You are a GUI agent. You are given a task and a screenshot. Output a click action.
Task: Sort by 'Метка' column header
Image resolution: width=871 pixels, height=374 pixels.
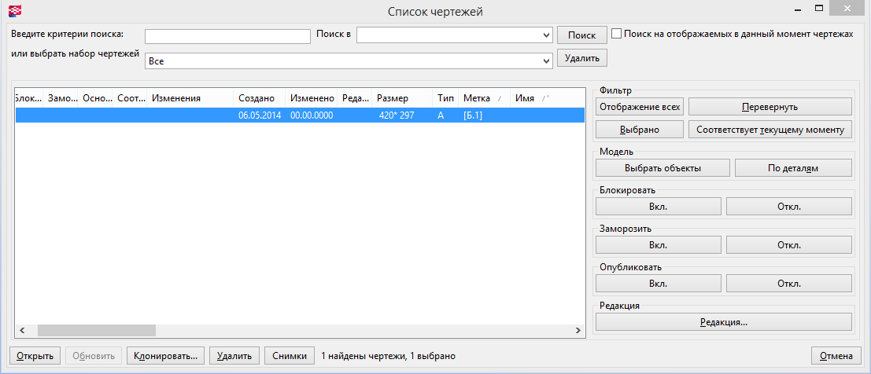485,98
